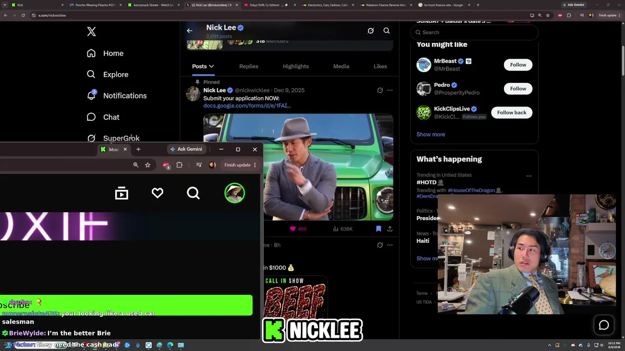Switch to the Tokyo Drift YouTube browser tab

tap(271, 5)
